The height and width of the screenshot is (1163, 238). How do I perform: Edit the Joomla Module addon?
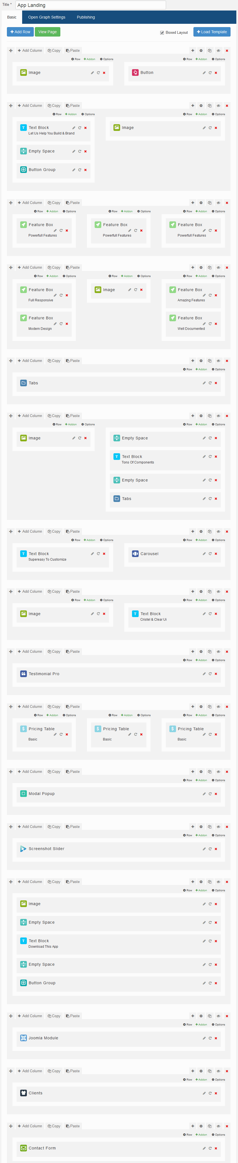point(204,1038)
